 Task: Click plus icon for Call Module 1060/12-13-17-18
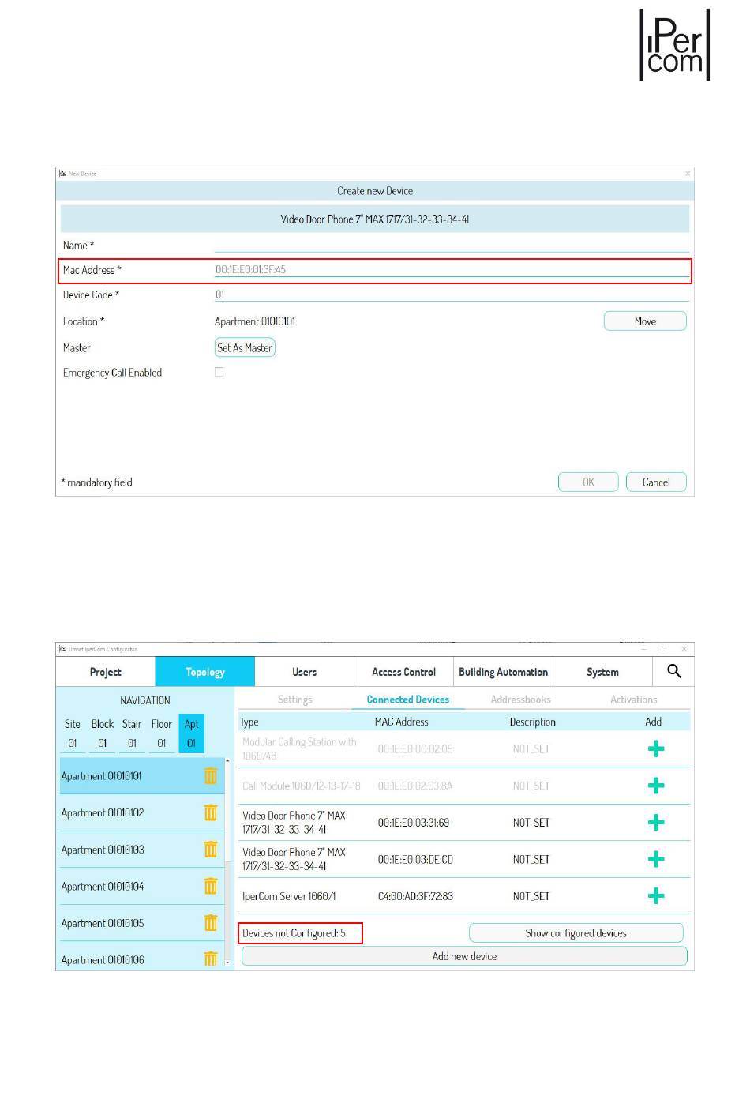655,786
